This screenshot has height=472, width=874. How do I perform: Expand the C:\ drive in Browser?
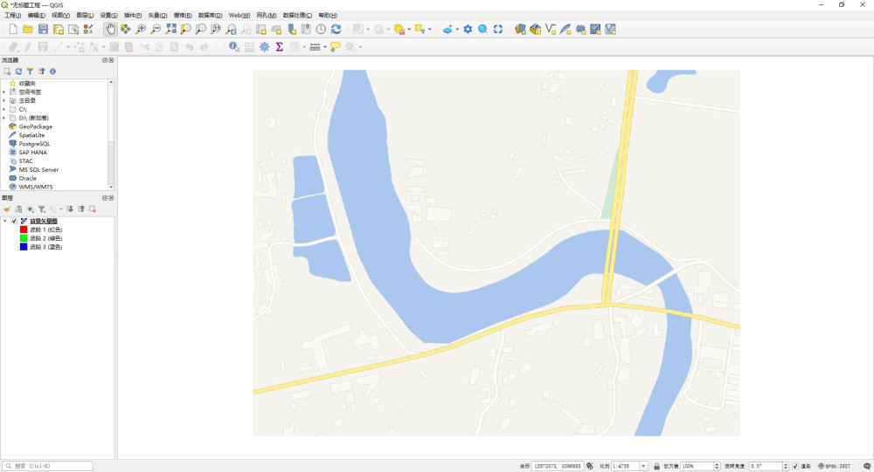point(3,109)
